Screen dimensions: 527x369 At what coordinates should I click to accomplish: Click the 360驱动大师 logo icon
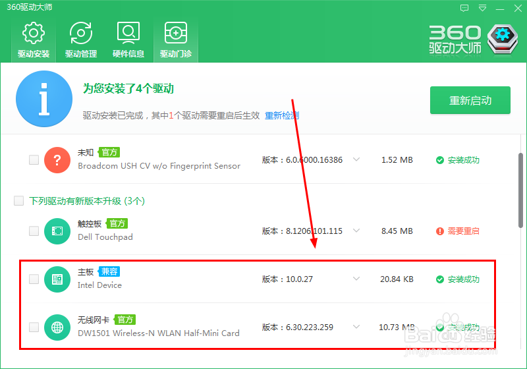click(x=503, y=40)
